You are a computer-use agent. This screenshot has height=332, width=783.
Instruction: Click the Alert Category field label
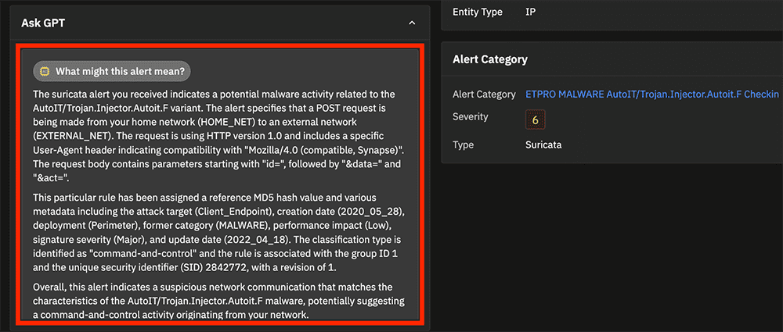point(484,95)
